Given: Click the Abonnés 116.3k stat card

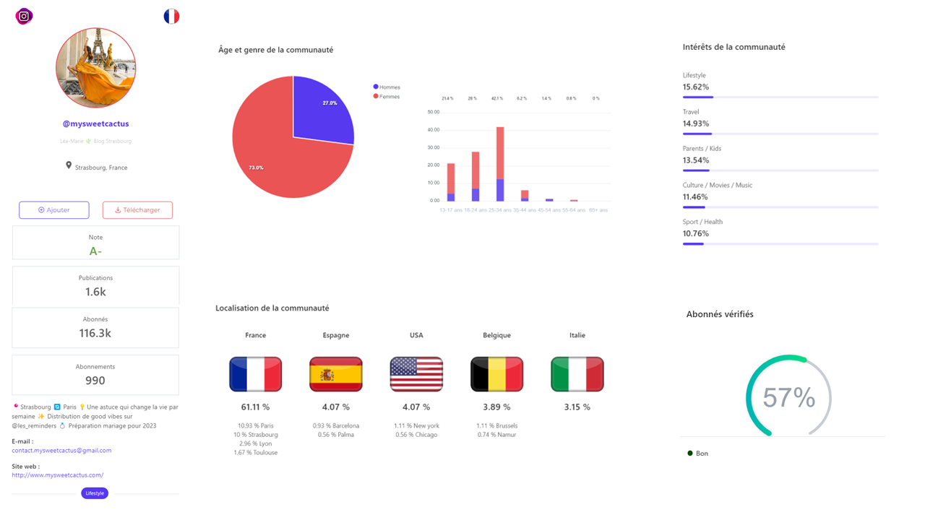Looking at the screenshot, I should point(95,328).
